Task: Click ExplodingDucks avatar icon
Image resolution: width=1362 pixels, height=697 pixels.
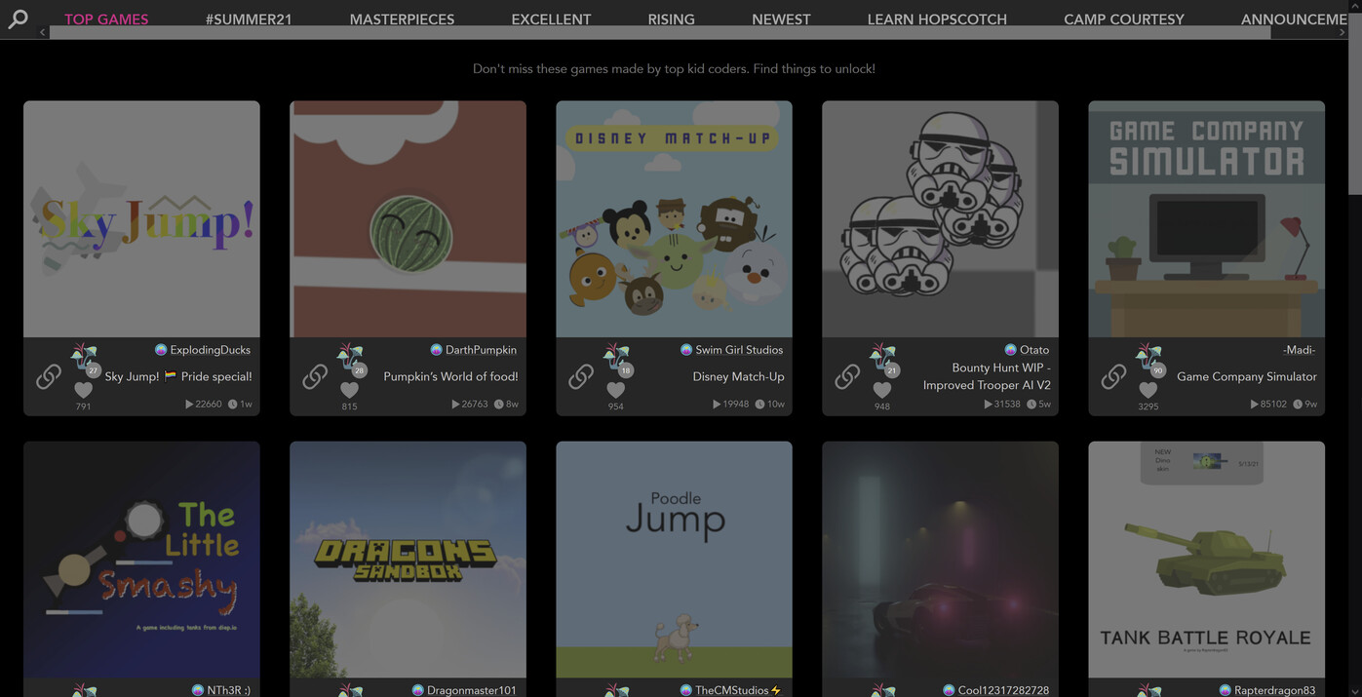Action: (161, 350)
